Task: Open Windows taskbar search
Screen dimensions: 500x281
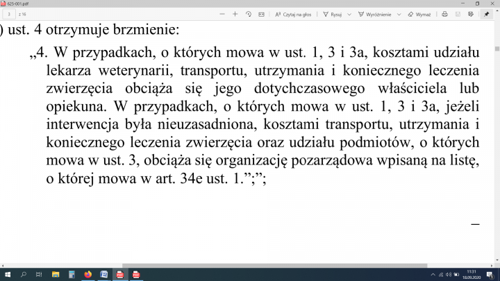Action: click(x=24, y=274)
